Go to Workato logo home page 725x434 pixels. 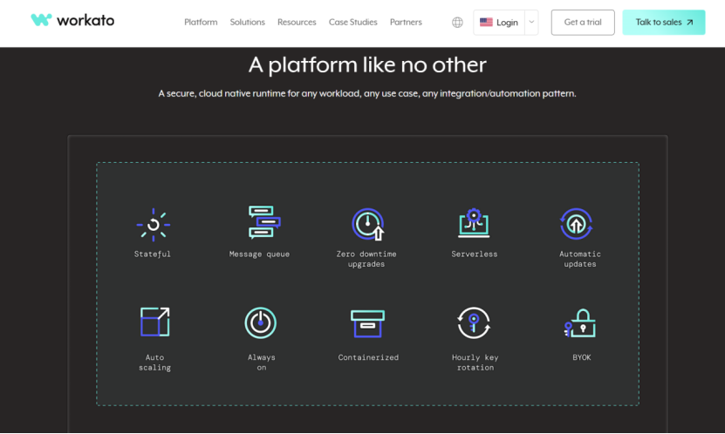coord(72,21)
